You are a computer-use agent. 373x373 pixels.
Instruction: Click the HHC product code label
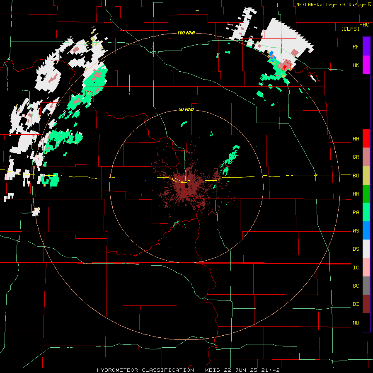click(x=364, y=25)
